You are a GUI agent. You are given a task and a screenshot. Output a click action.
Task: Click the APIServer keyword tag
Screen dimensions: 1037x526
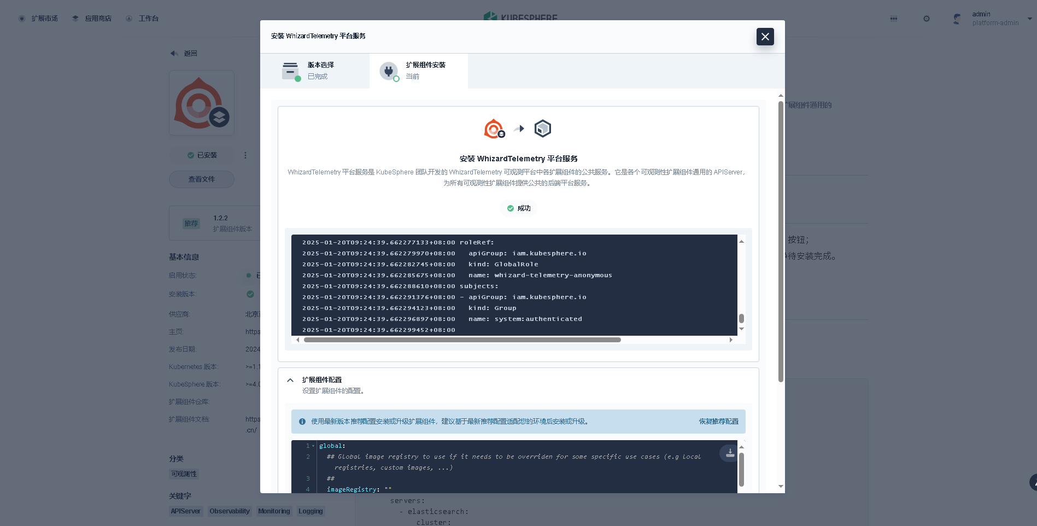coord(186,511)
